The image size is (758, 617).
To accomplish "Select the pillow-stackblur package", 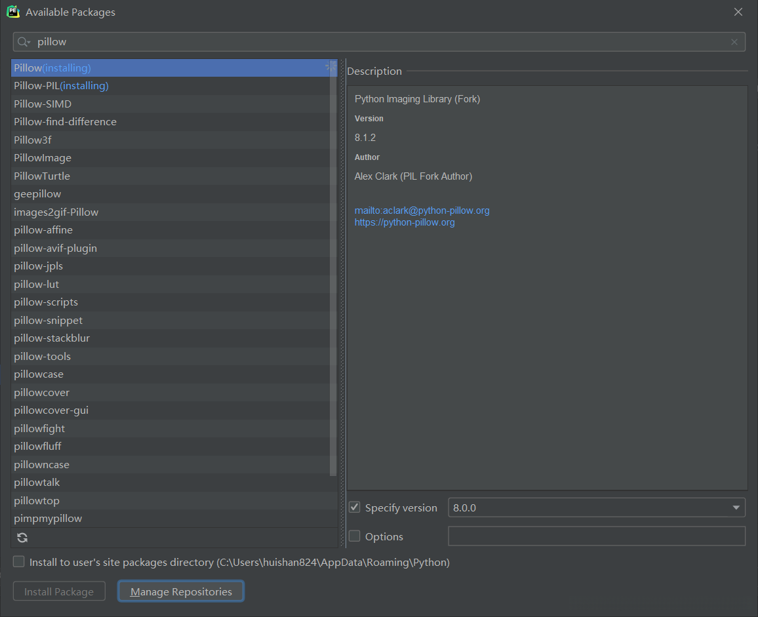I will click(174, 338).
